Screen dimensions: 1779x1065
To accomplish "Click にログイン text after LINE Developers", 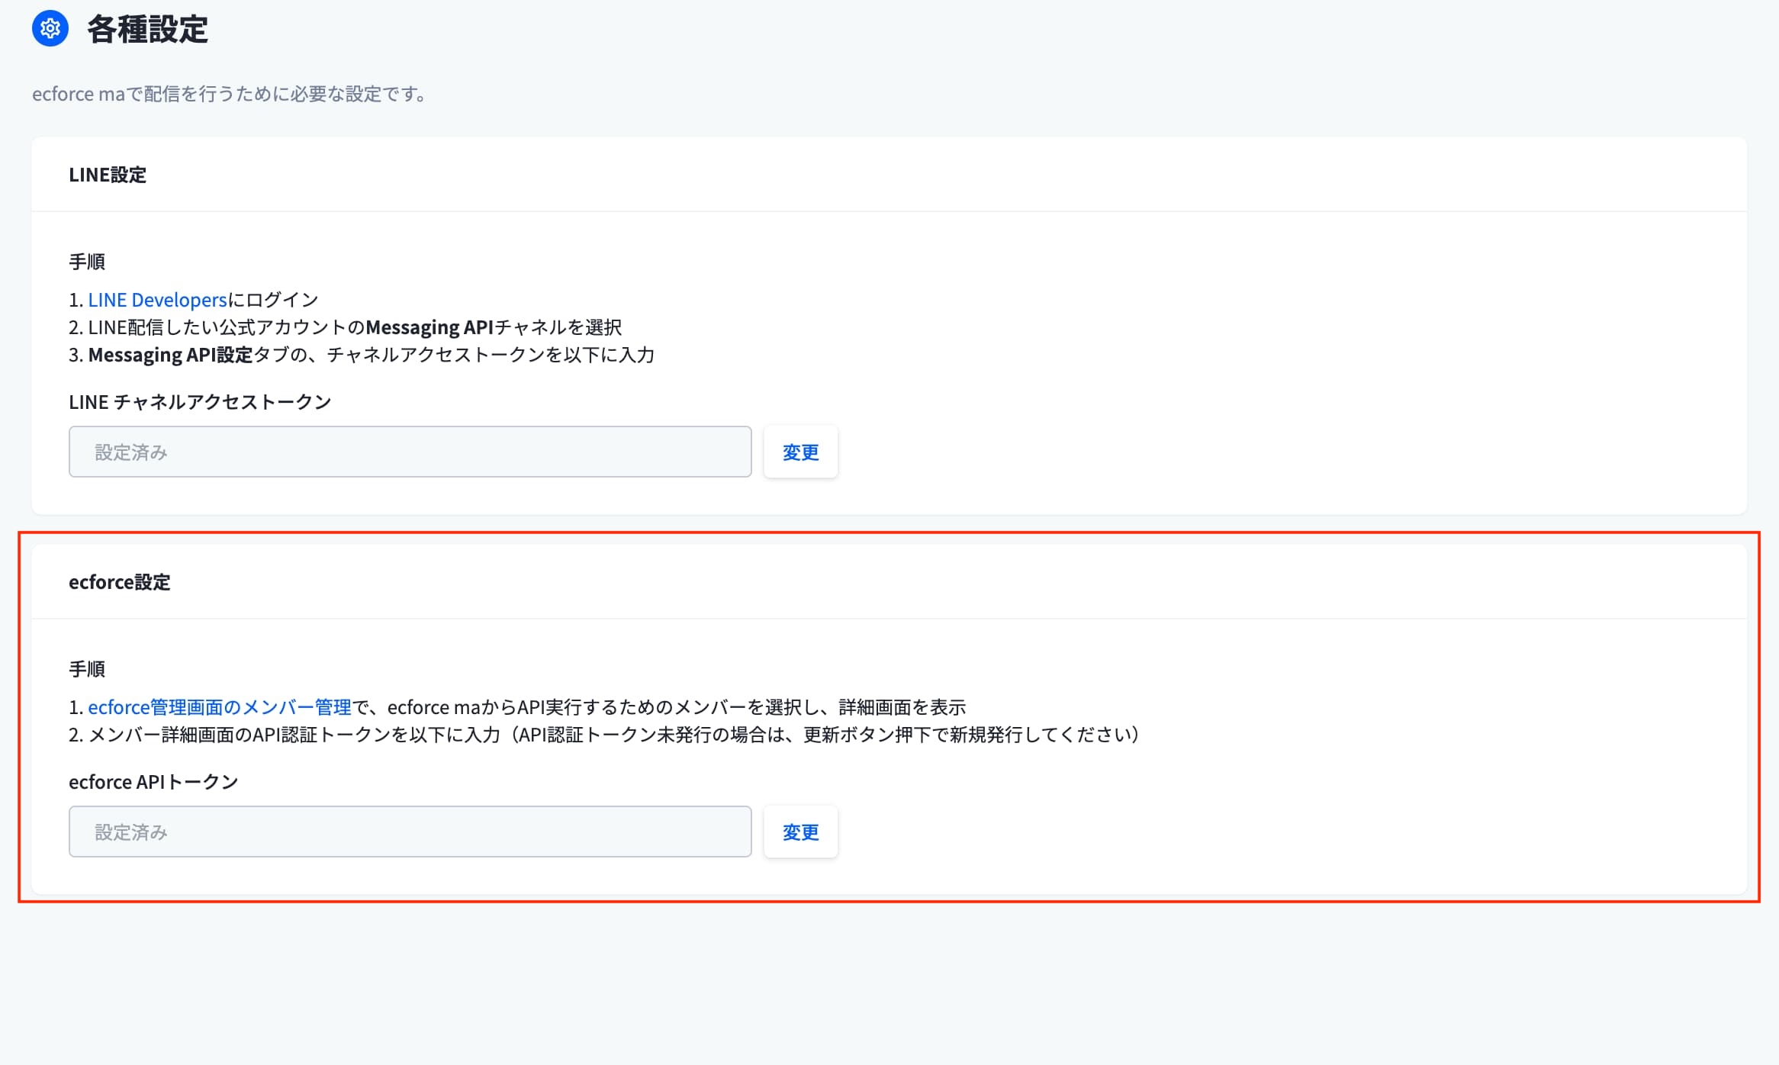I will coord(273,300).
